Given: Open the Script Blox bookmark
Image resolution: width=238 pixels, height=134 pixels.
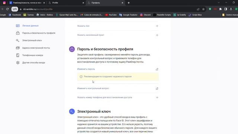Looking at the screenshot, I should tap(195, 15).
